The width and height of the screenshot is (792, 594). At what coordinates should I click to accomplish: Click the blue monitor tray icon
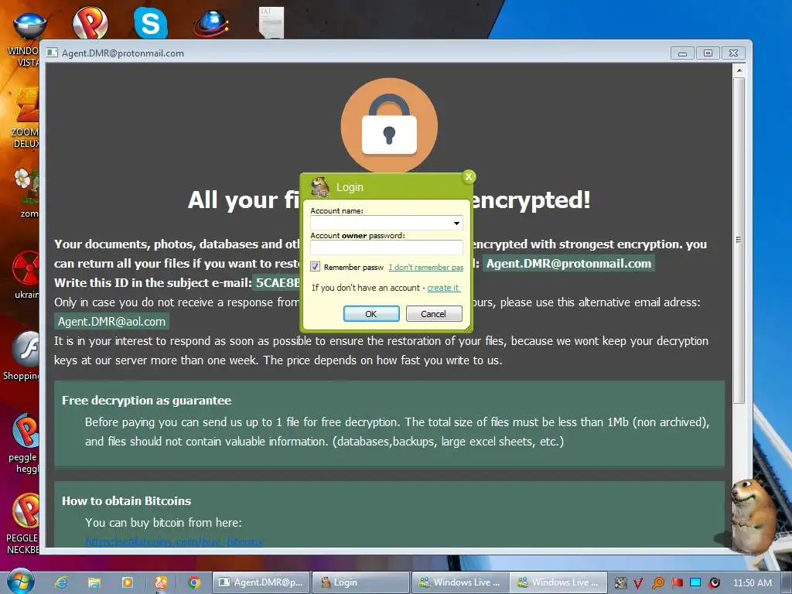695,583
